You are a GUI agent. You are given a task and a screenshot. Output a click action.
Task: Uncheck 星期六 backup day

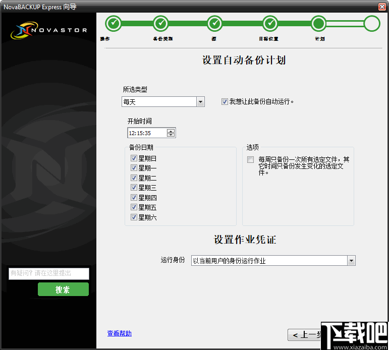pyautogui.click(x=134, y=217)
